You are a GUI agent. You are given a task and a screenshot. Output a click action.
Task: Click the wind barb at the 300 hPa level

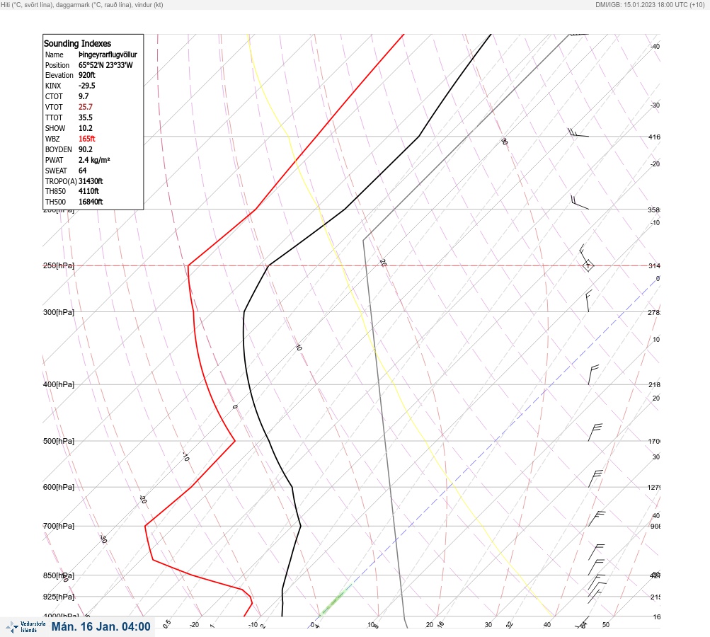(589, 302)
